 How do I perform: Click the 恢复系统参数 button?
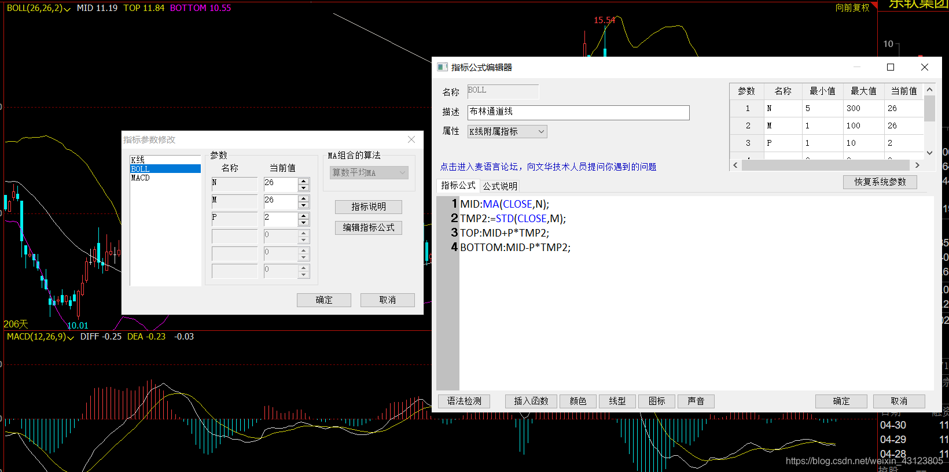(x=880, y=182)
